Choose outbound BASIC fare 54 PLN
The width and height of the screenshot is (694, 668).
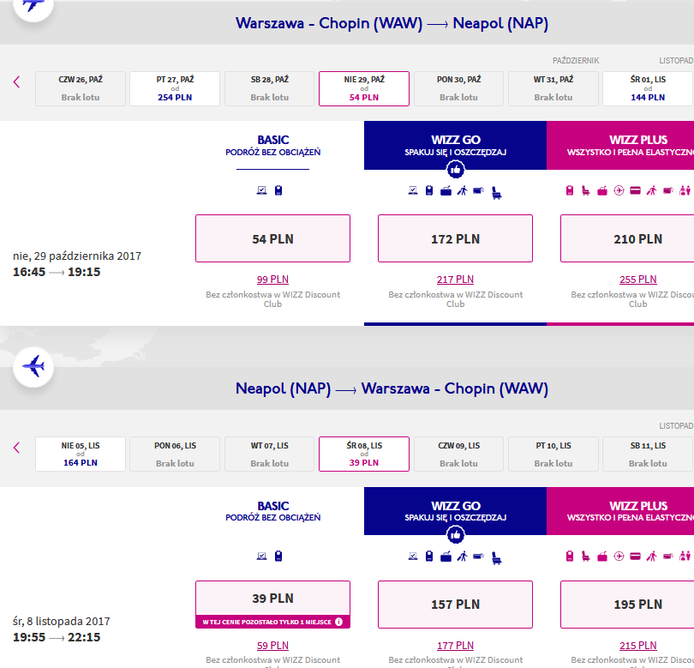[x=272, y=238]
